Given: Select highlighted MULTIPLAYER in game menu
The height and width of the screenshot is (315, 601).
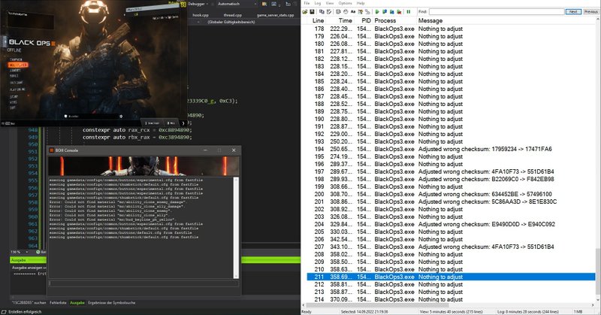Looking at the screenshot, I should click(x=17, y=65).
